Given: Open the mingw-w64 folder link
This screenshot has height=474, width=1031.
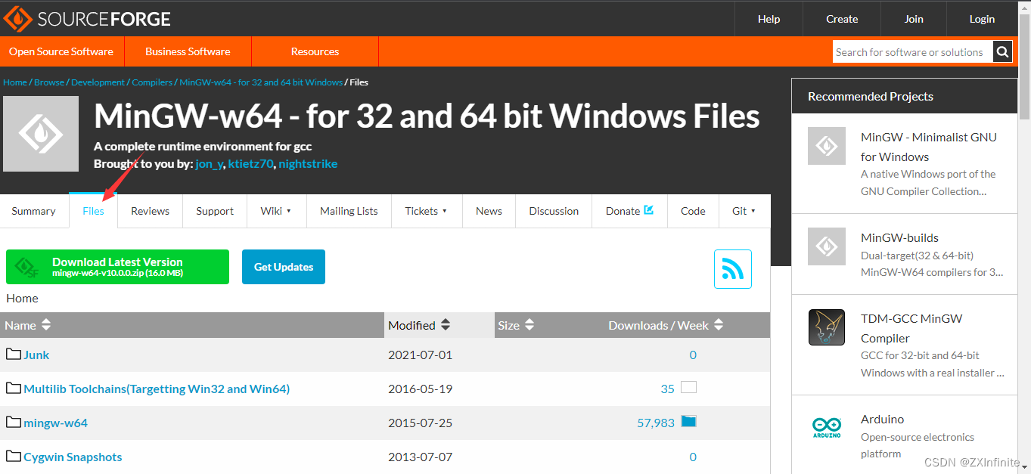Looking at the screenshot, I should coord(55,423).
